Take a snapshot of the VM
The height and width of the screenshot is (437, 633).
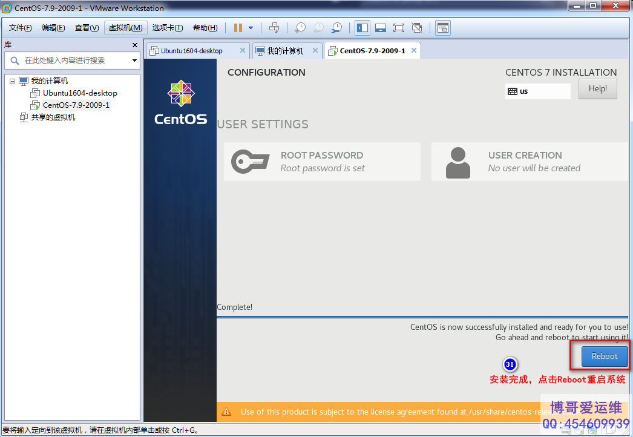[300, 28]
